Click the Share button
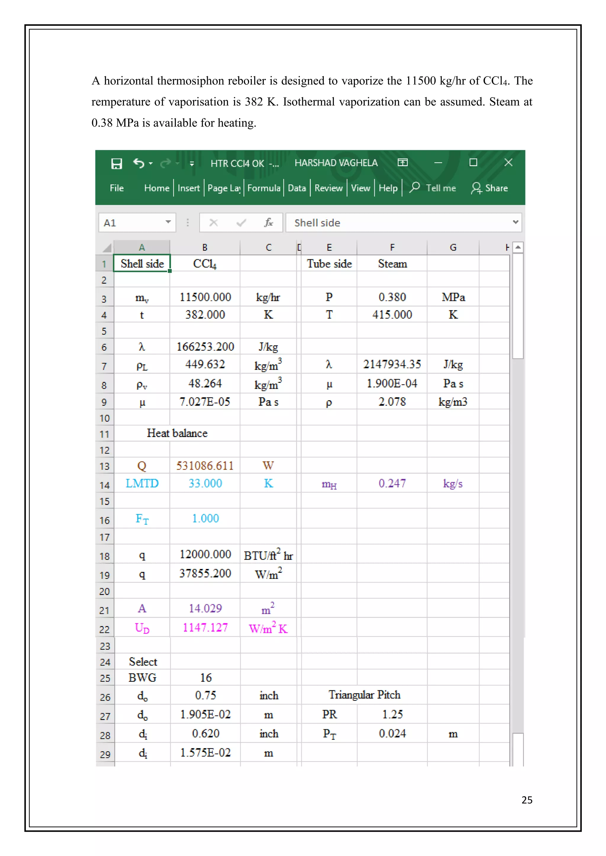Image resolution: width=606 pixels, height=856 pixels. coord(489,188)
